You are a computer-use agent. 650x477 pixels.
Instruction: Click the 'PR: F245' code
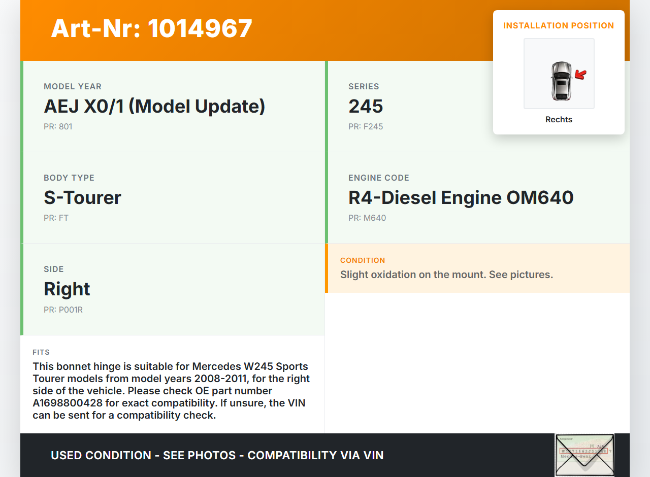pos(366,127)
